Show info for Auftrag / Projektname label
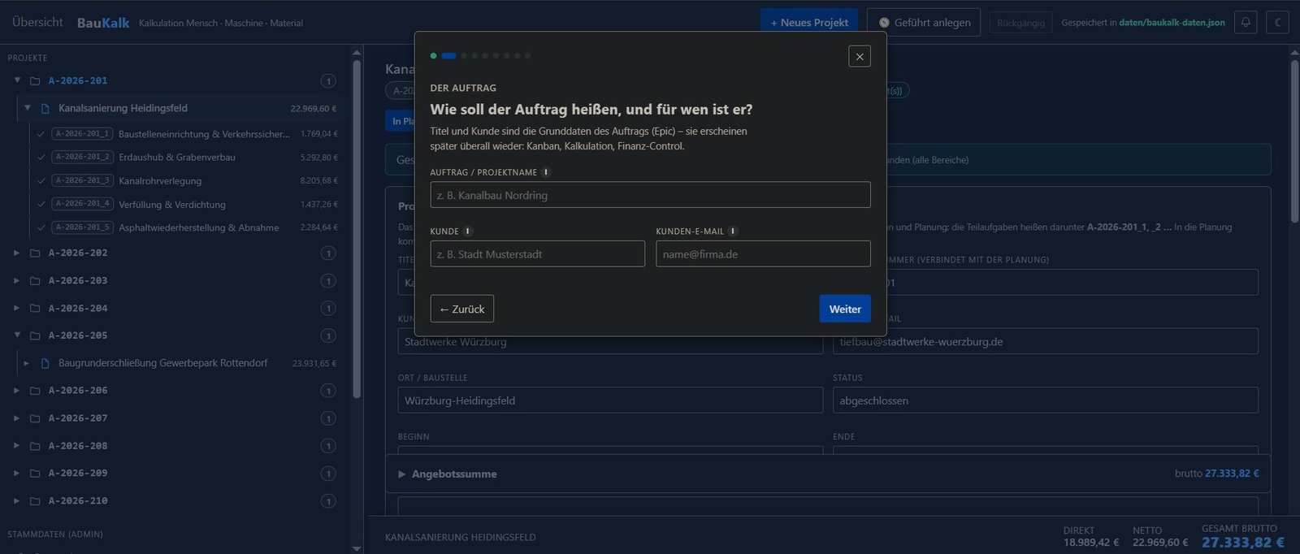Viewport: 1300px width, 554px height. pos(546,172)
